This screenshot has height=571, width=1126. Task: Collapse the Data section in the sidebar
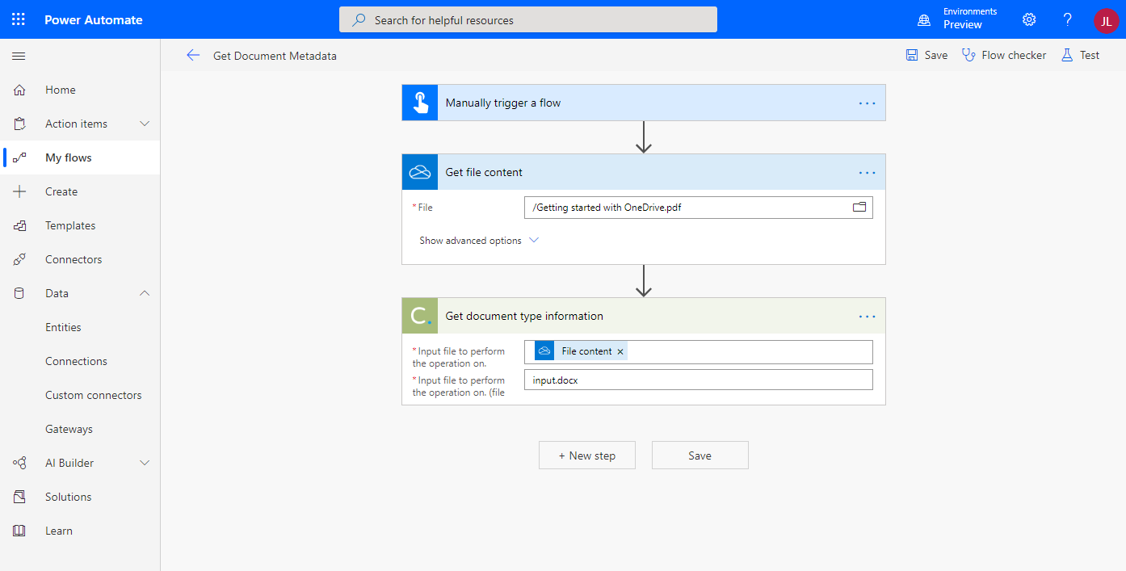144,292
